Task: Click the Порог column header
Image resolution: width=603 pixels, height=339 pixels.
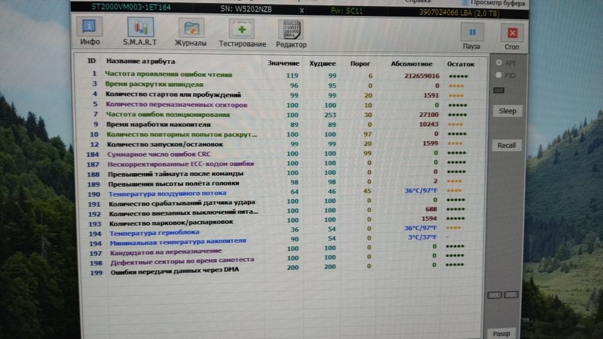Action: [x=360, y=63]
